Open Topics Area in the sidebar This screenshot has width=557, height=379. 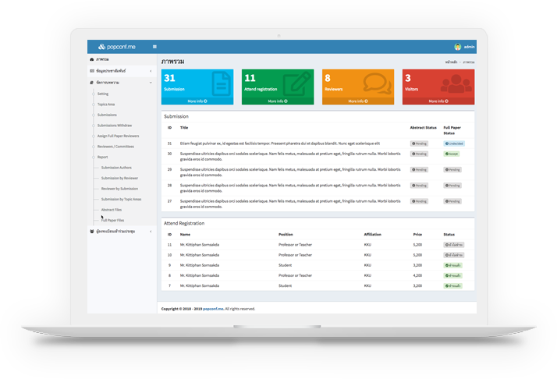click(106, 104)
